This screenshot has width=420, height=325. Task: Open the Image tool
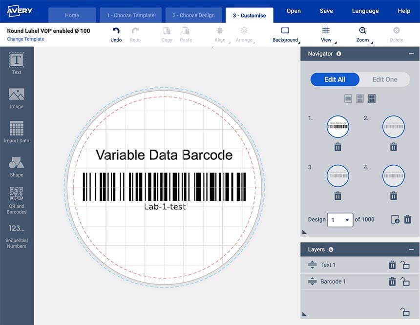coord(17,98)
